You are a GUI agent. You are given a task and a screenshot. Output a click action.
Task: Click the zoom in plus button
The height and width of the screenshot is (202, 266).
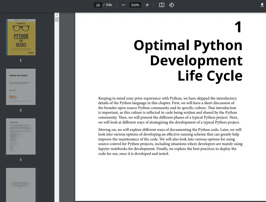[x=147, y=5]
